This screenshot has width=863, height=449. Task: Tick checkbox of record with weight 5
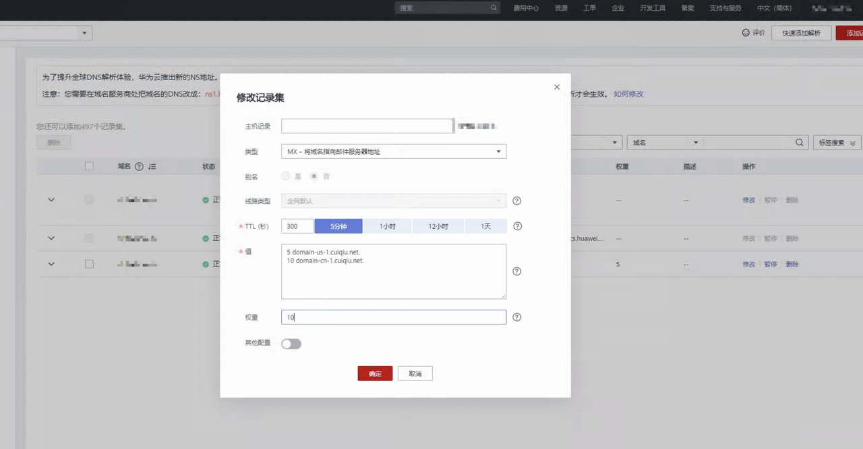tap(89, 264)
